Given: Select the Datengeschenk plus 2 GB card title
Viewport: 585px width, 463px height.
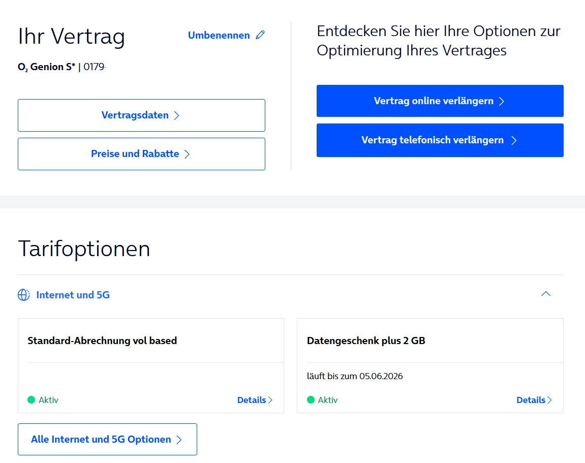Looking at the screenshot, I should click(366, 341).
